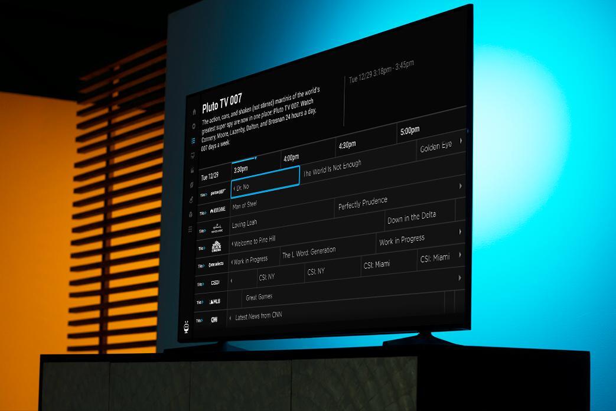The image size is (616, 411).
Task: Click the Tue 12/29 date cell
Action: click(210, 176)
